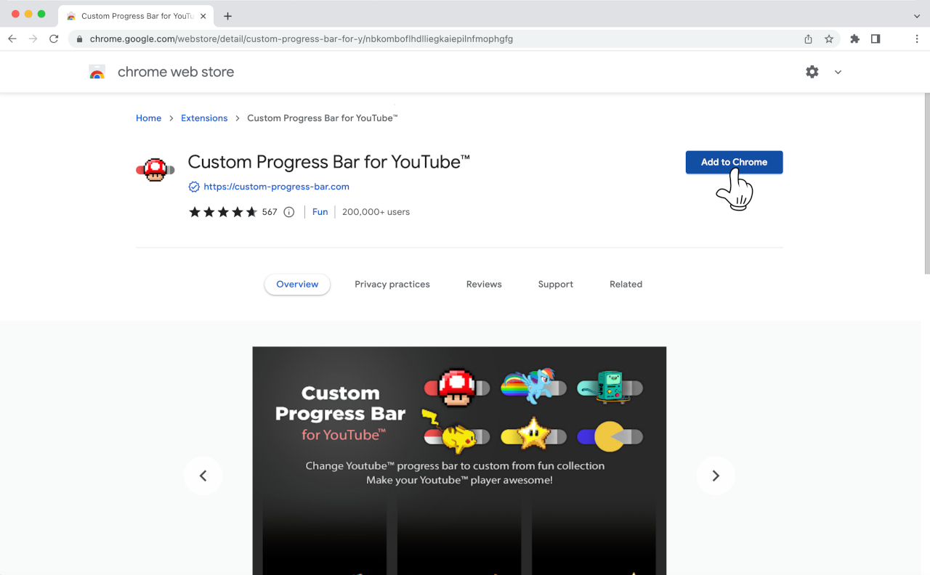Click the Custom Progress Bar for YouTube breadcrumb
The width and height of the screenshot is (930, 575).
[x=323, y=118]
